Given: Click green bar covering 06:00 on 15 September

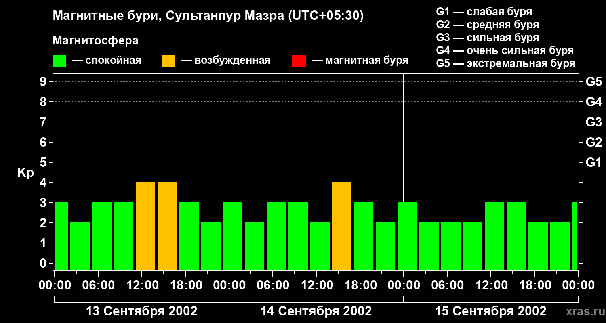Looking at the screenshot, I should click(x=451, y=246).
